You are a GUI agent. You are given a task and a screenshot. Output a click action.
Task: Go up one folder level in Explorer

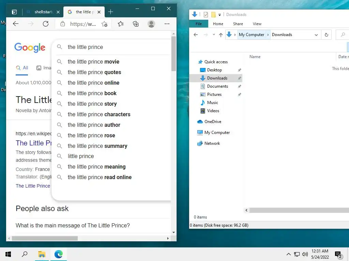coord(221,35)
